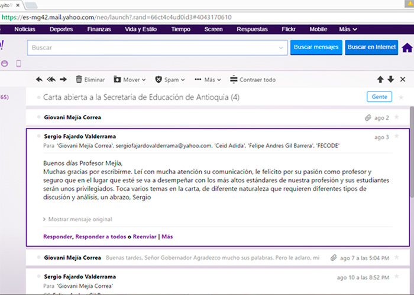This screenshot has width=414, height=295.
Task: Click the reply arrow icon in toolbar
Action: (39, 80)
